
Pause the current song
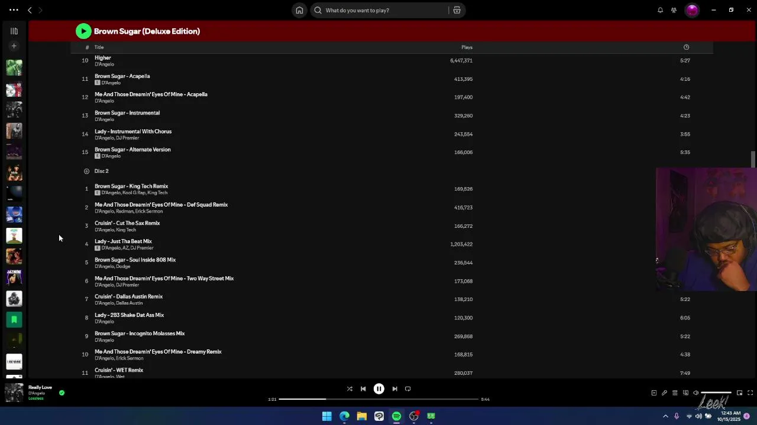pos(379,389)
